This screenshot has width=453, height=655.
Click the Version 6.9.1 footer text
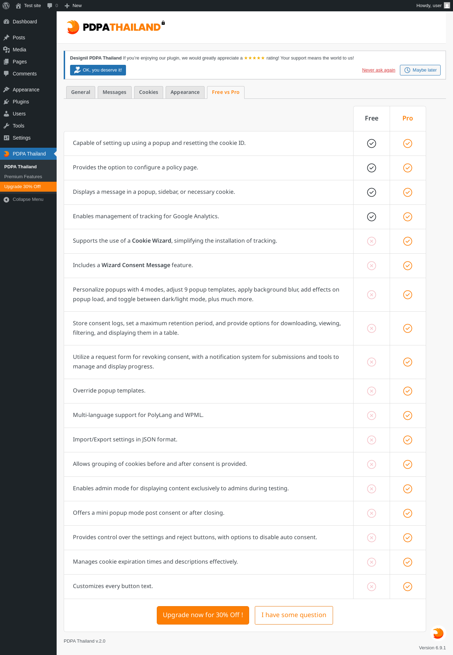coord(432,648)
